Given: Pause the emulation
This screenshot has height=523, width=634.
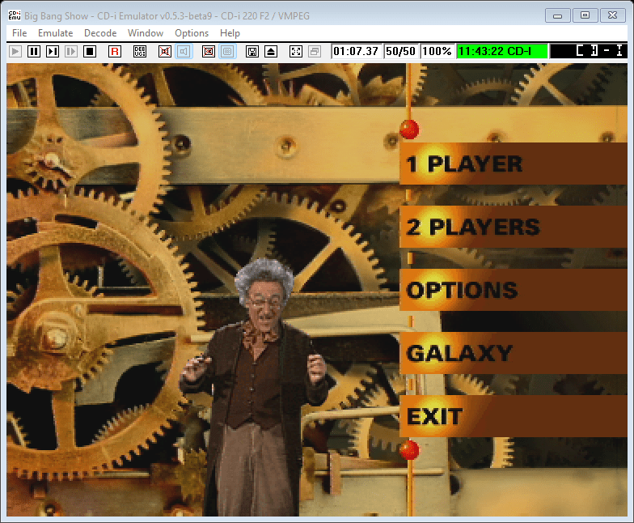Looking at the screenshot, I should (34, 51).
